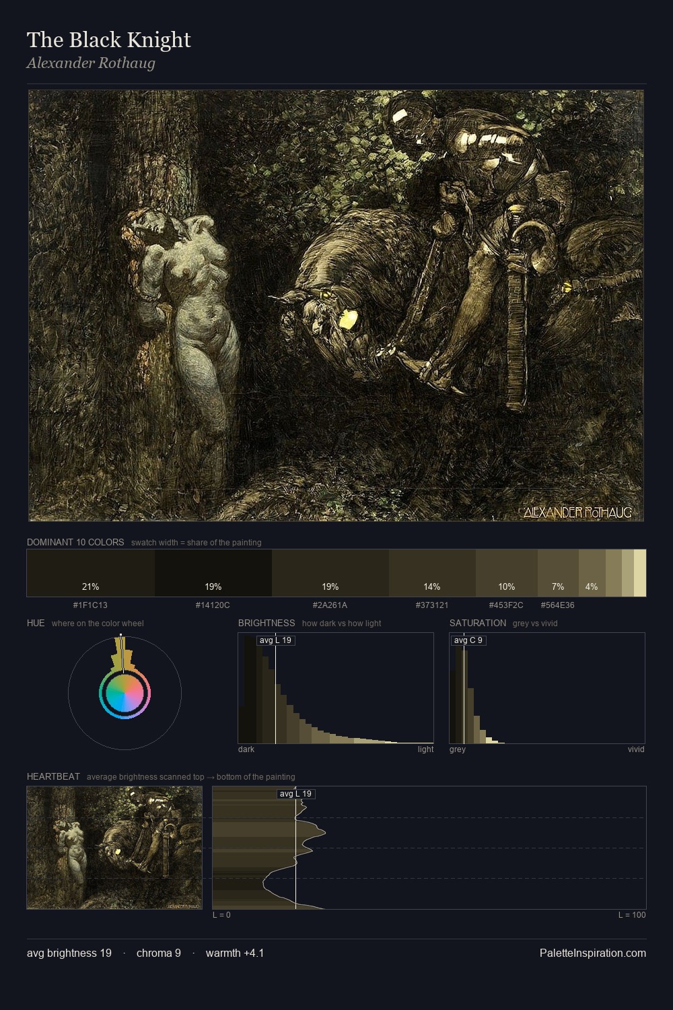Click the avg L 19 label in brightness histogram
The width and height of the screenshot is (673, 1010).
click(275, 640)
